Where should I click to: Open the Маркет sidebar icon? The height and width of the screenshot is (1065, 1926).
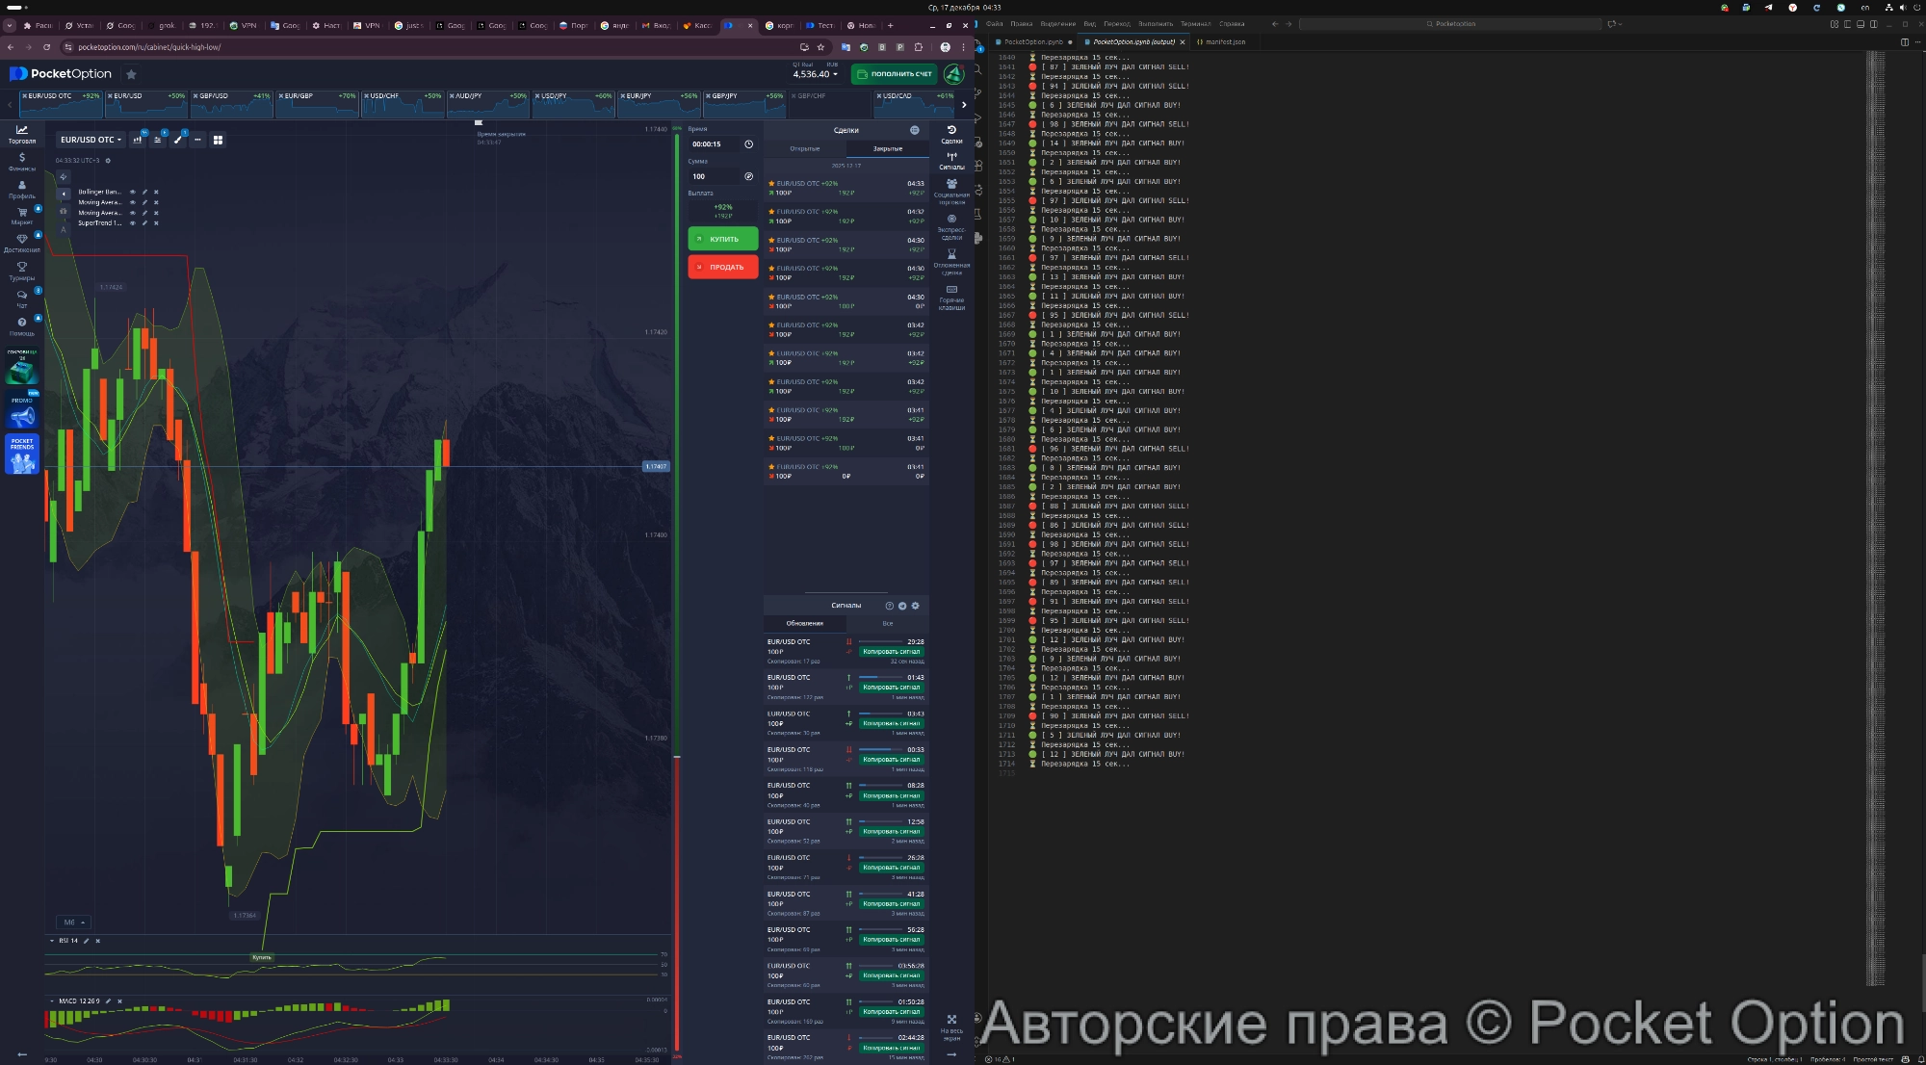[22, 212]
